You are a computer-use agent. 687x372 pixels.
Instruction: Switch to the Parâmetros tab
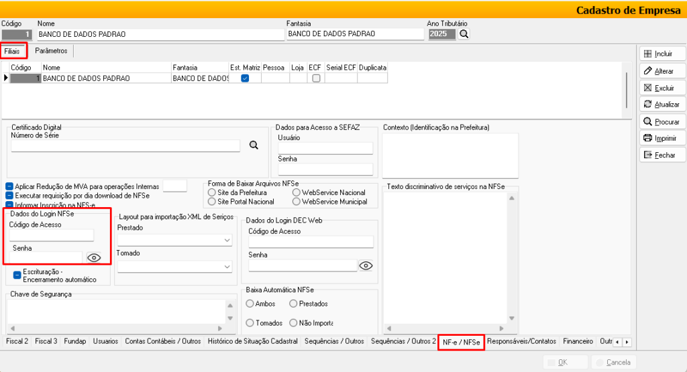tap(51, 51)
